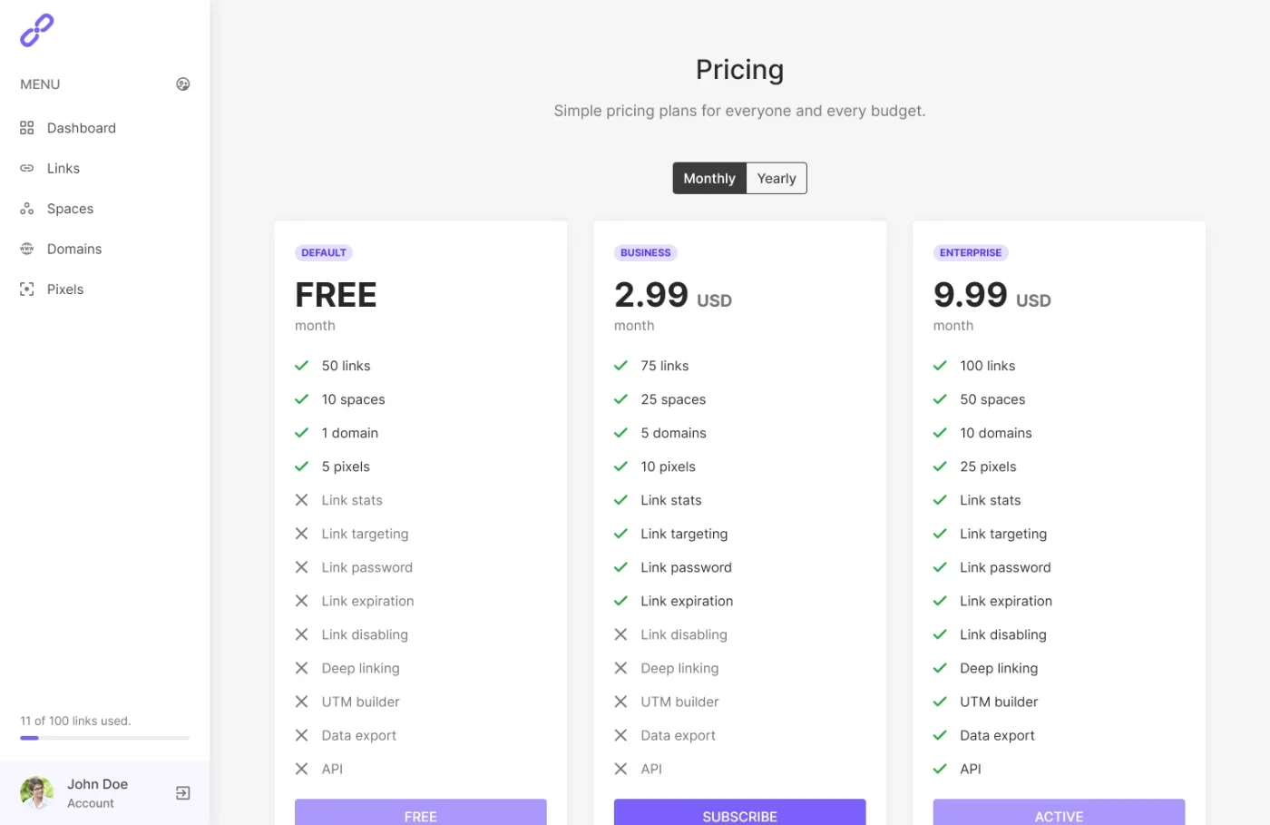Click the ENTERPRISE plan badge
Screen dimensions: 1270x825
click(971, 253)
